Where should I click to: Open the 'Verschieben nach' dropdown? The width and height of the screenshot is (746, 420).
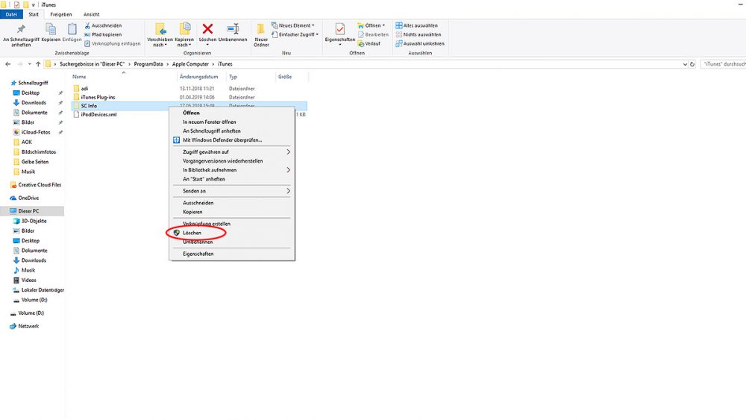(x=160, y=35)
